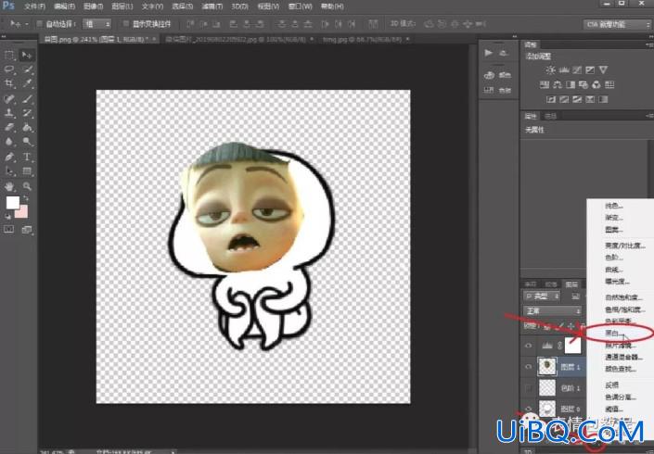The image size is (654, 454).
Task: Toggle lock image pixels brush icon
Action: tap(559, 326)
